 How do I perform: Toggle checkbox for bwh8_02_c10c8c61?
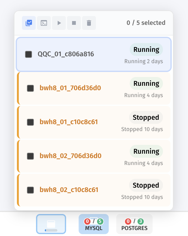[x=30, y=190]
